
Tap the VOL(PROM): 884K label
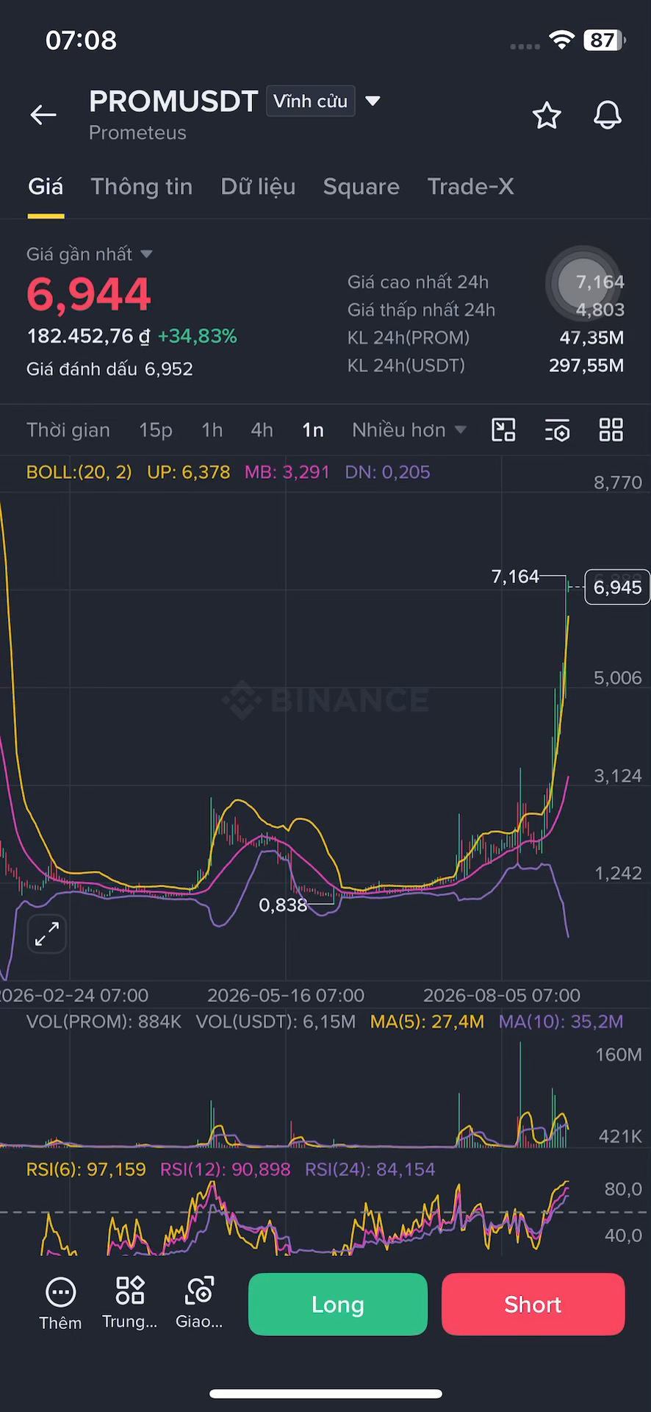point(104,1021)
